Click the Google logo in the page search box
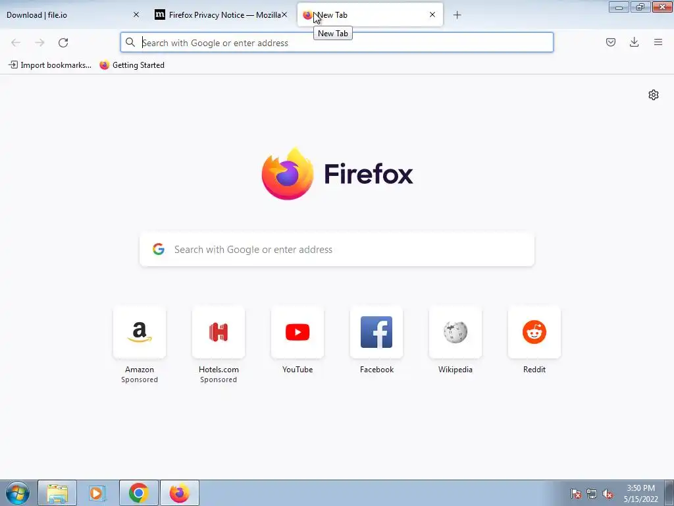Image resolution: width=674 pixels, height=506 pixels. coord(159,249)
